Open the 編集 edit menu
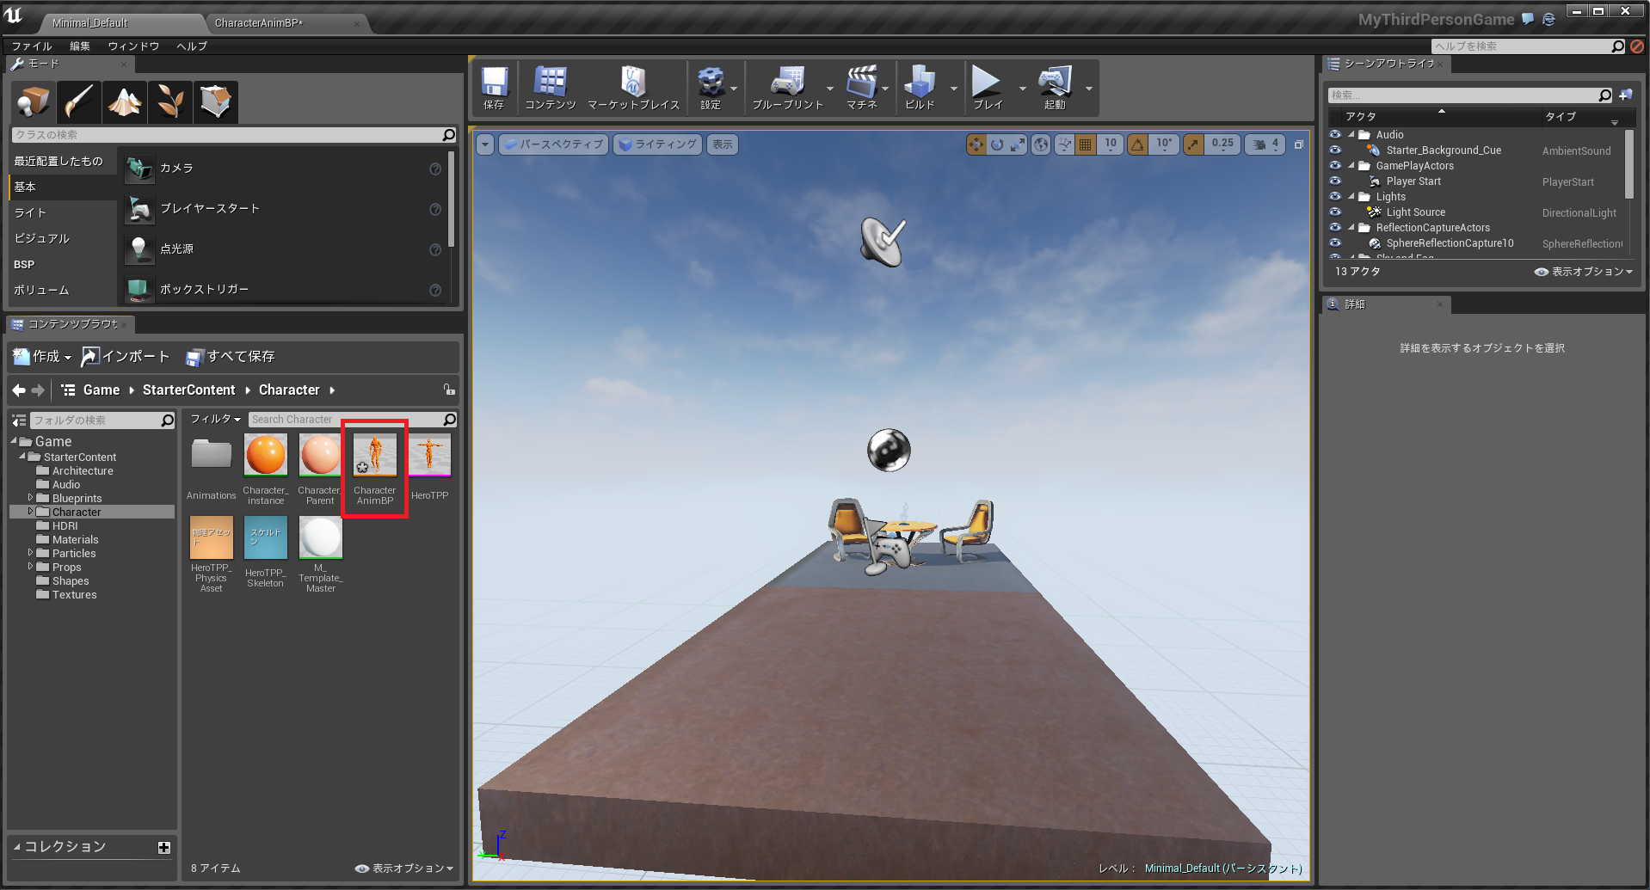The width and height of the screenshot is (1650, 890). (x=80, y=46)
